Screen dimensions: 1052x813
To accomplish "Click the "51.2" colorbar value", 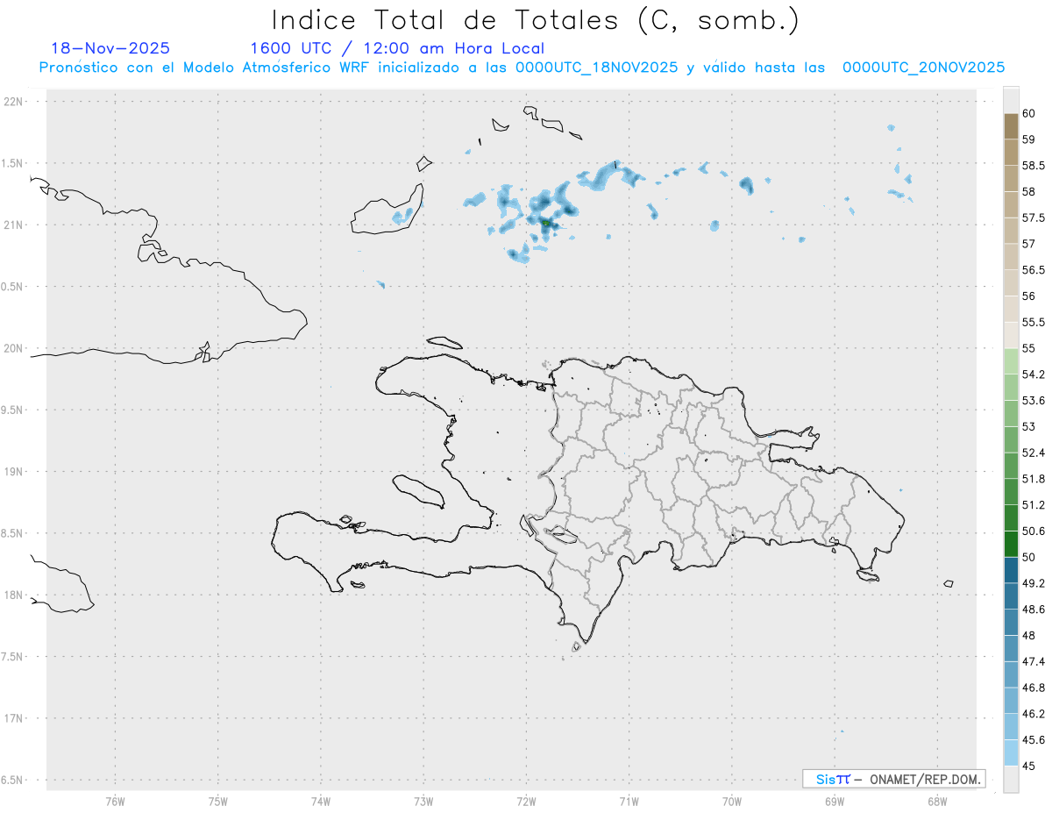I will tap(1033, 505).
